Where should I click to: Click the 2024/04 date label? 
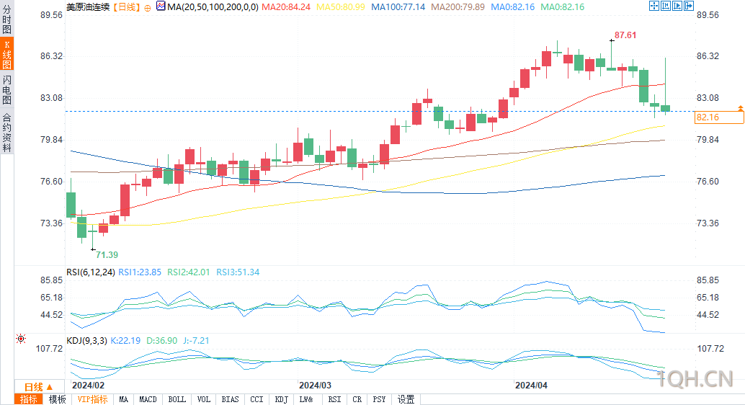click(531, 385)
